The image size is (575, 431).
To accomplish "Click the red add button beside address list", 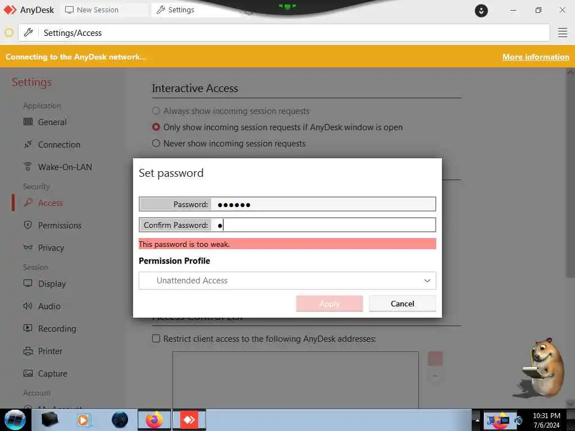I will [435, 358].
